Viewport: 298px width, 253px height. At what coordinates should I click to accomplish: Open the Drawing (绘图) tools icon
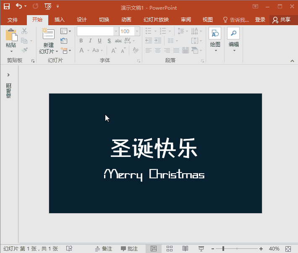(215, 34)
